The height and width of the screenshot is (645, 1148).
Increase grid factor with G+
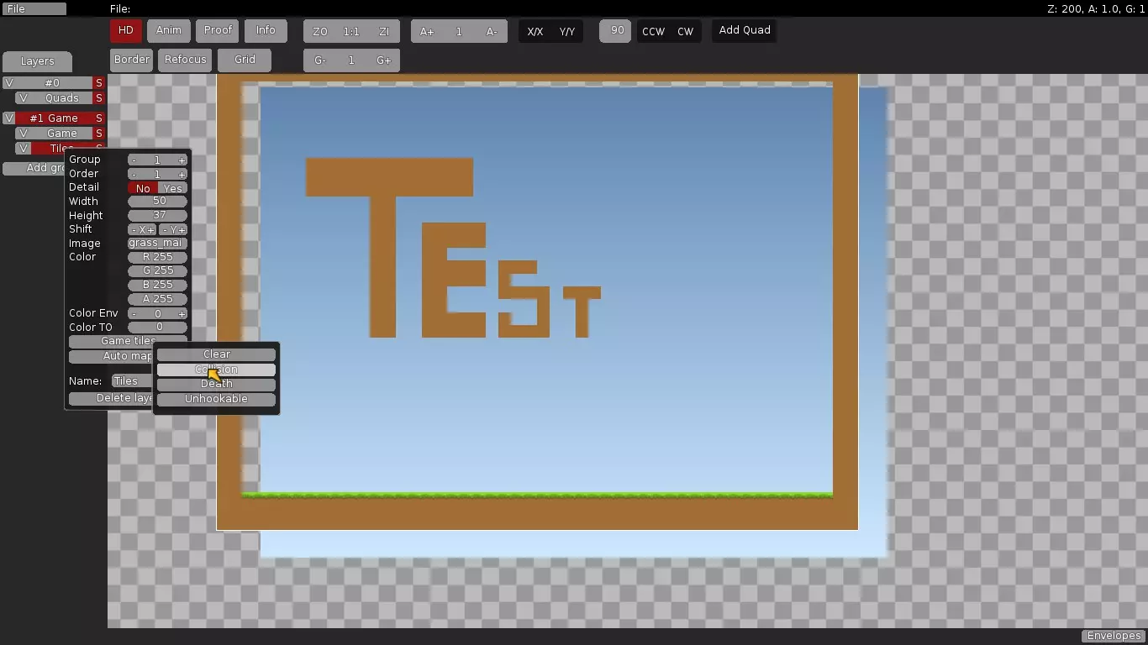click(x=384, y=60)
